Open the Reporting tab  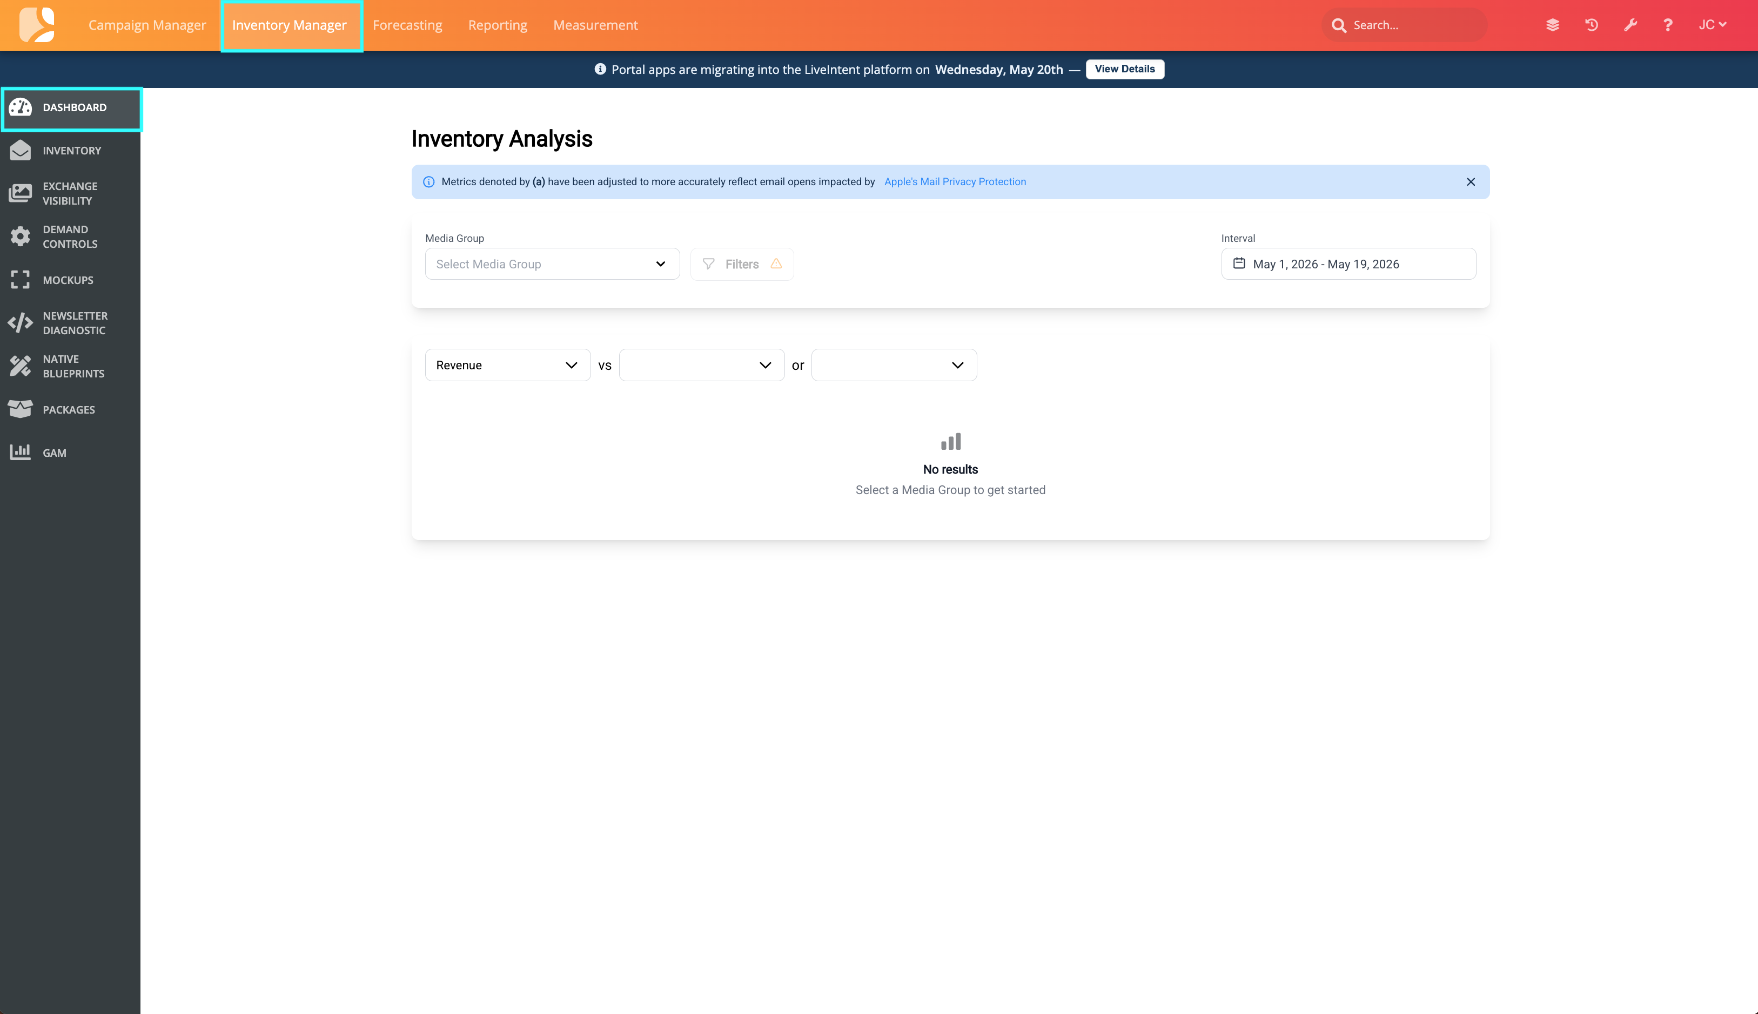(498, 25)
